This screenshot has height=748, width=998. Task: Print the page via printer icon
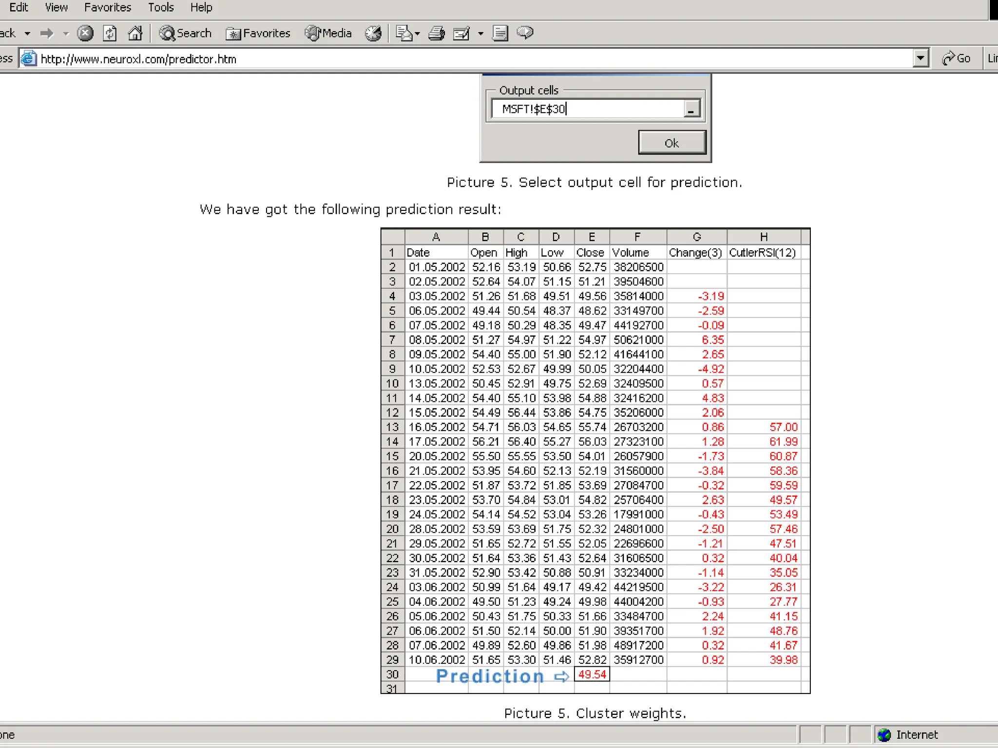[x=436, y=33]
